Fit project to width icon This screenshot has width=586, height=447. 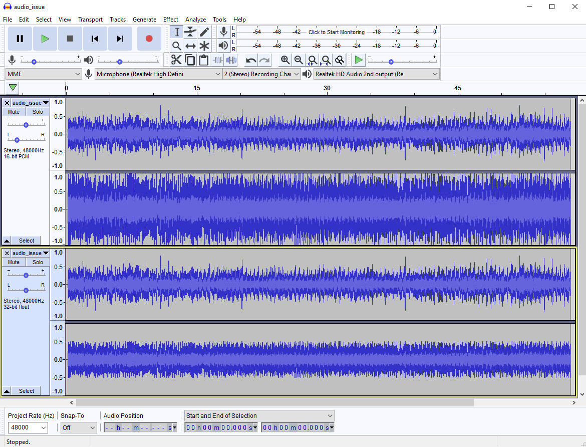(x=326, y=60)
